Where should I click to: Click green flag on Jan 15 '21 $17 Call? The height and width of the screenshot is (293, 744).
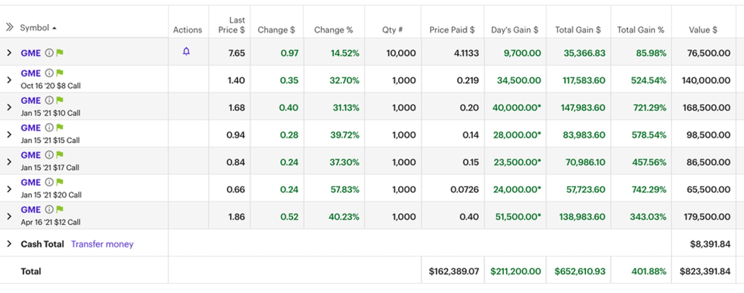pyautogui.click(x=60, y=155)
